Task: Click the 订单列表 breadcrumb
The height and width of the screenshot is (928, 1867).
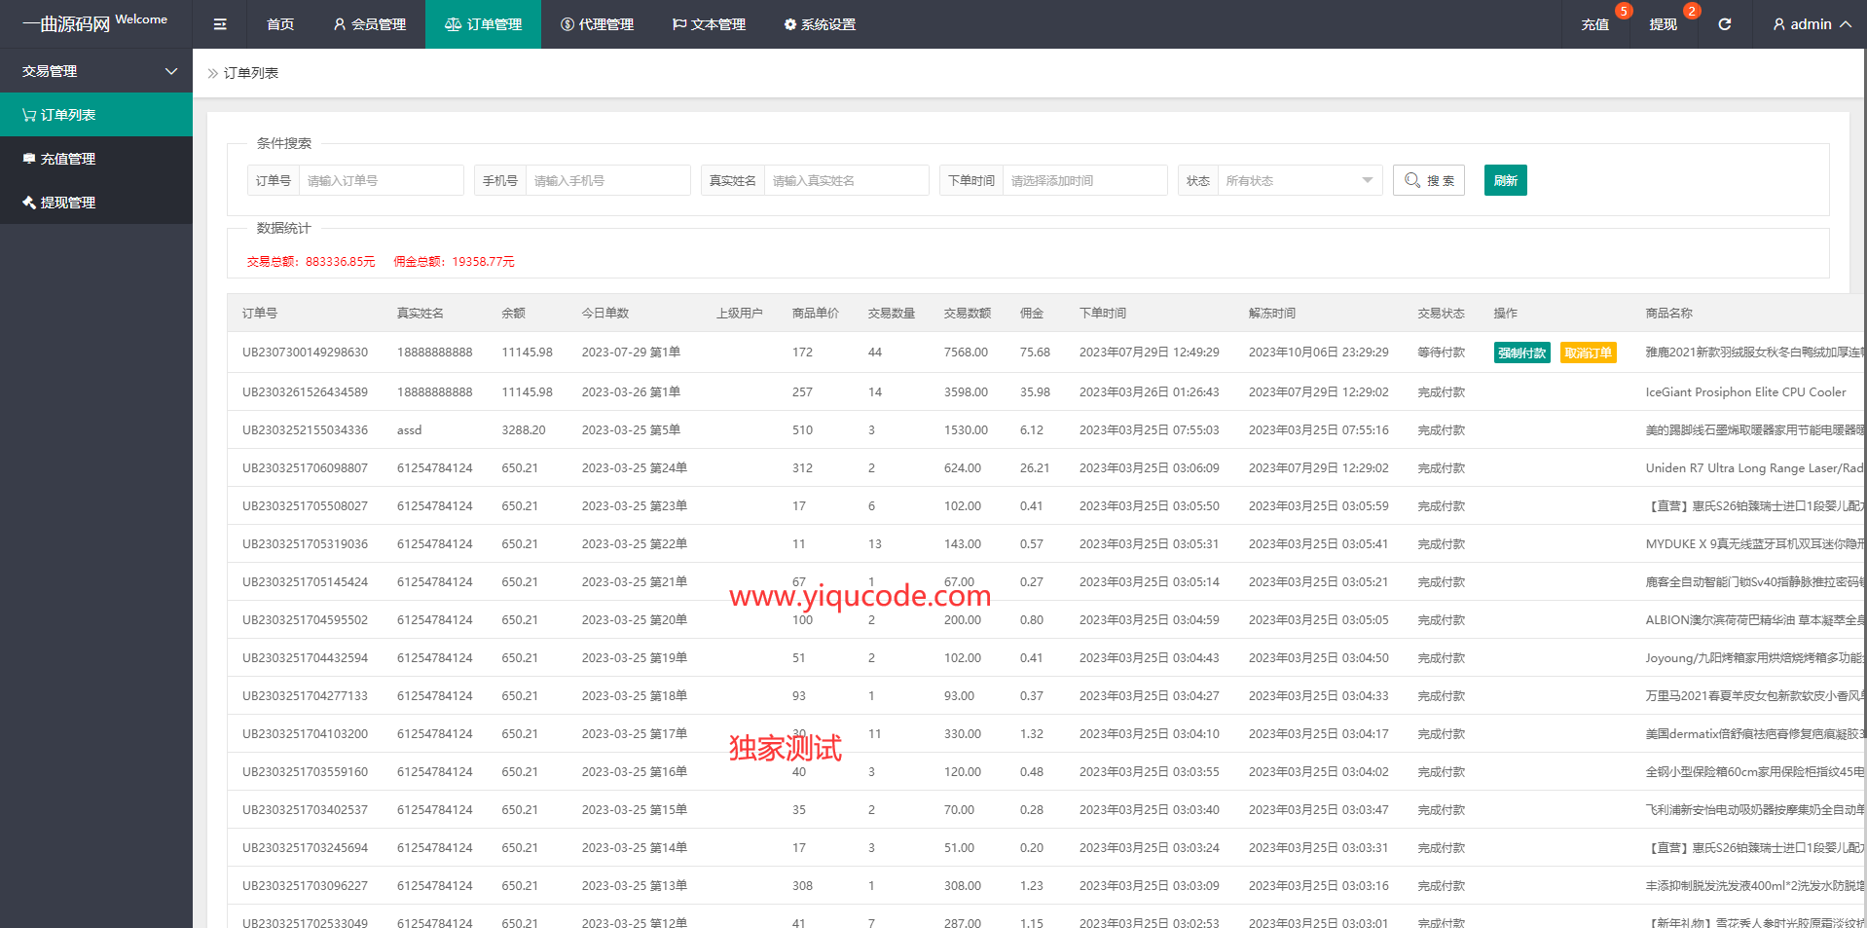Action: click(251, 73)
